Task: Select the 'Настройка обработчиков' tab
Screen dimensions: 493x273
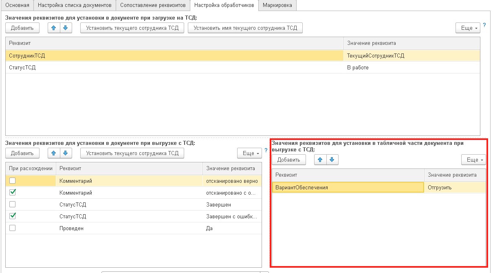Action: coord(224,5)
